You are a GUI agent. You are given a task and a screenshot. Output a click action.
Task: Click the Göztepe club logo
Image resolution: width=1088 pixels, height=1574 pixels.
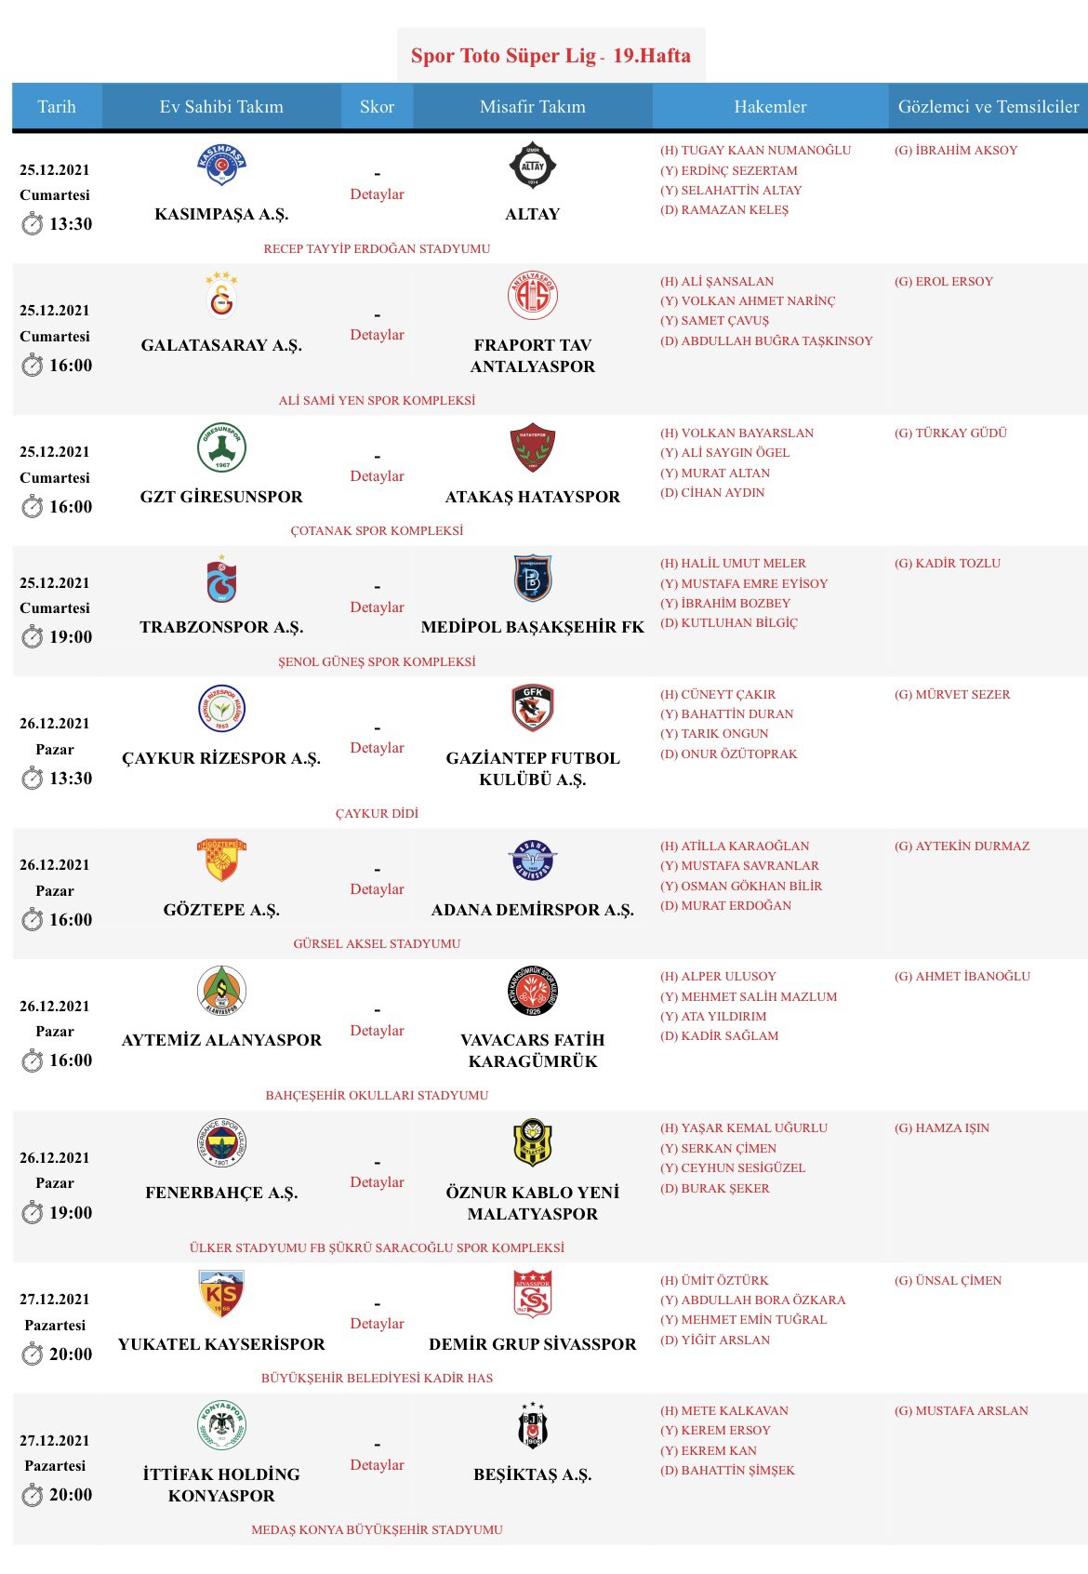pos(221,860)
